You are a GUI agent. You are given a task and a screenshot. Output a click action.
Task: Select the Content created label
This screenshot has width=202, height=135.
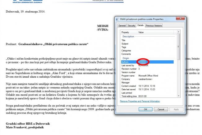[129, 86]
